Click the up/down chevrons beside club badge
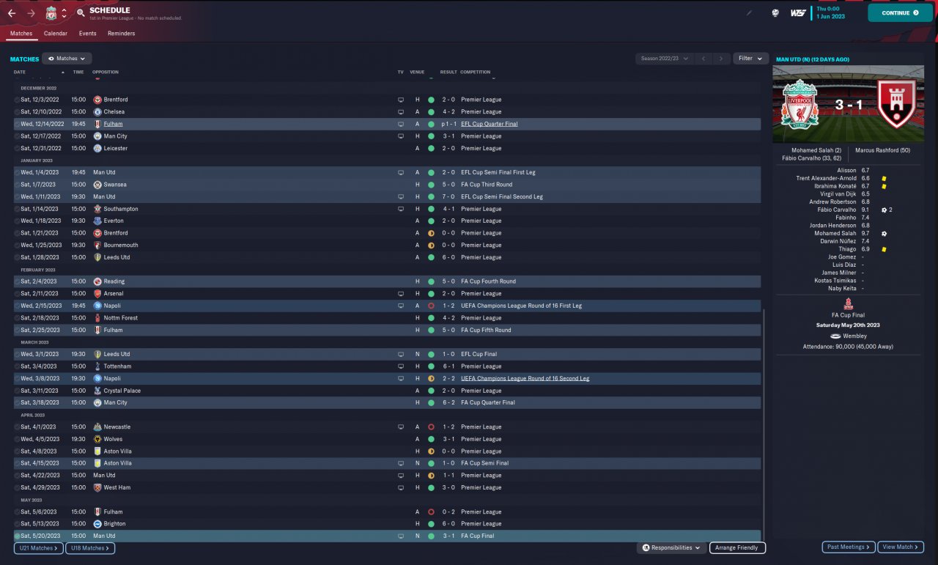 [x=64, y=13]
